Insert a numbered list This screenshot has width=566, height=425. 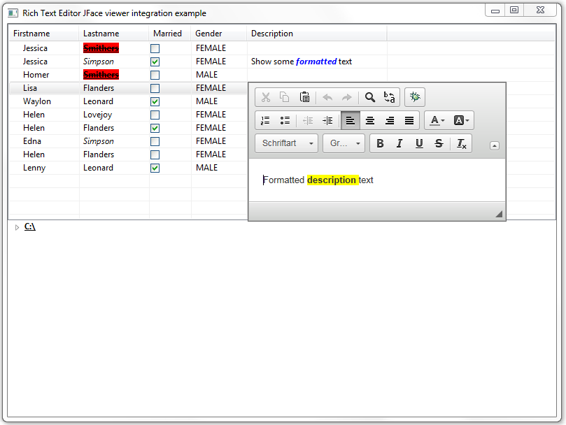pos(265,120)
